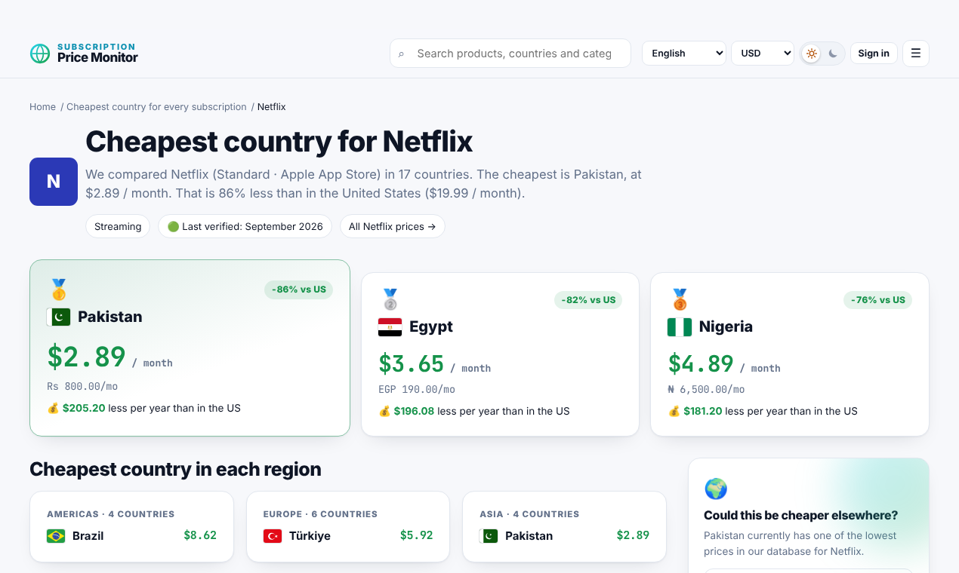Switch to light theme sun icon
Viewport: 959px width, 573px height.
(x=812, y=54)
